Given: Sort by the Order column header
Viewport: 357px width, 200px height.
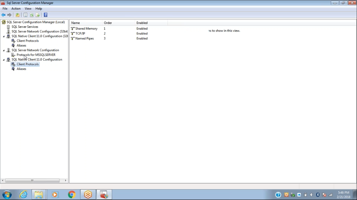Looking at the screenshot, I should click(x=119, y=23).
